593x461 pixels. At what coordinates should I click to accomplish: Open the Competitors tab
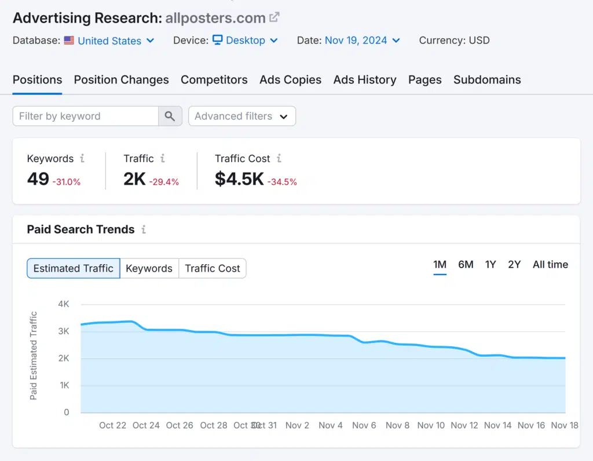(x=214, y=80)
